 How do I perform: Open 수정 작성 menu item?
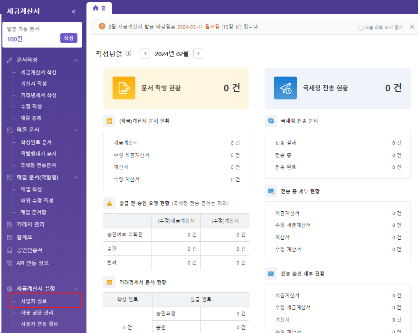click(x=31, y=106)
